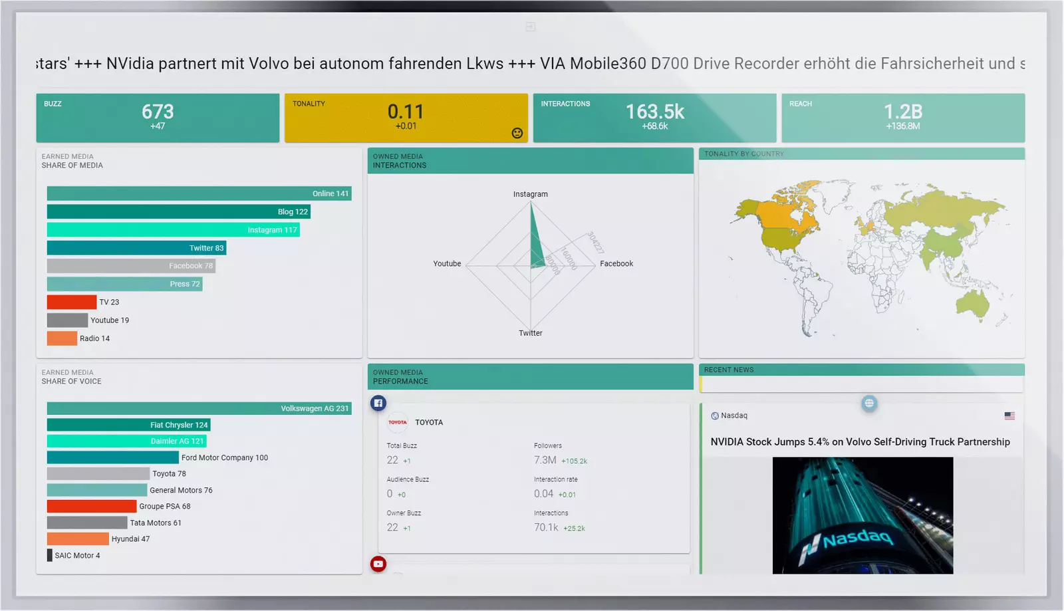The height and width of the screenshot is (611, 1064).
Task: Click the Nasdaq source icon in news card
Action: click(x=715, y=416)
